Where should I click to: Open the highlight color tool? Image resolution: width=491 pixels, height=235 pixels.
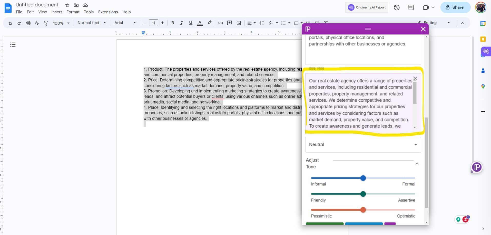(x=209, y=23)
